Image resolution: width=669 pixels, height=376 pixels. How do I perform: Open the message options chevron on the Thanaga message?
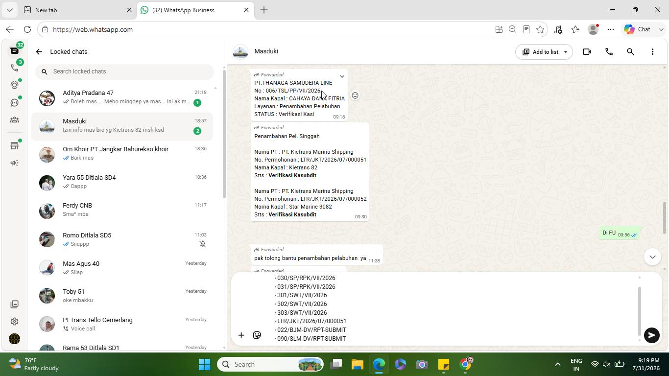pyautogui.click(x=342, y=76)
